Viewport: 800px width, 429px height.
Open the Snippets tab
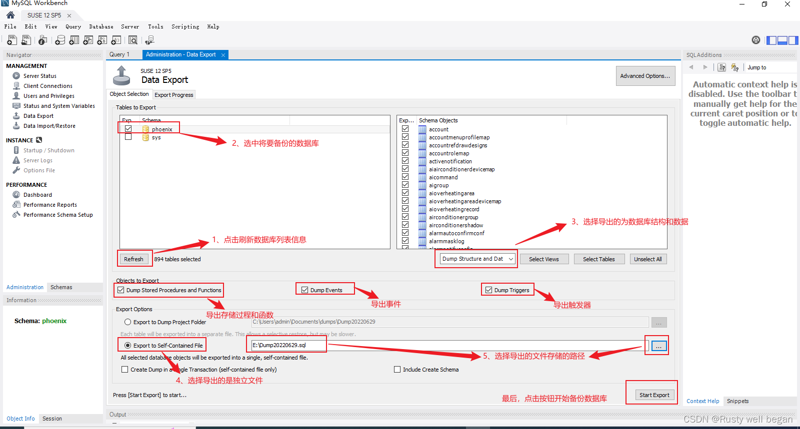point(737,401)
